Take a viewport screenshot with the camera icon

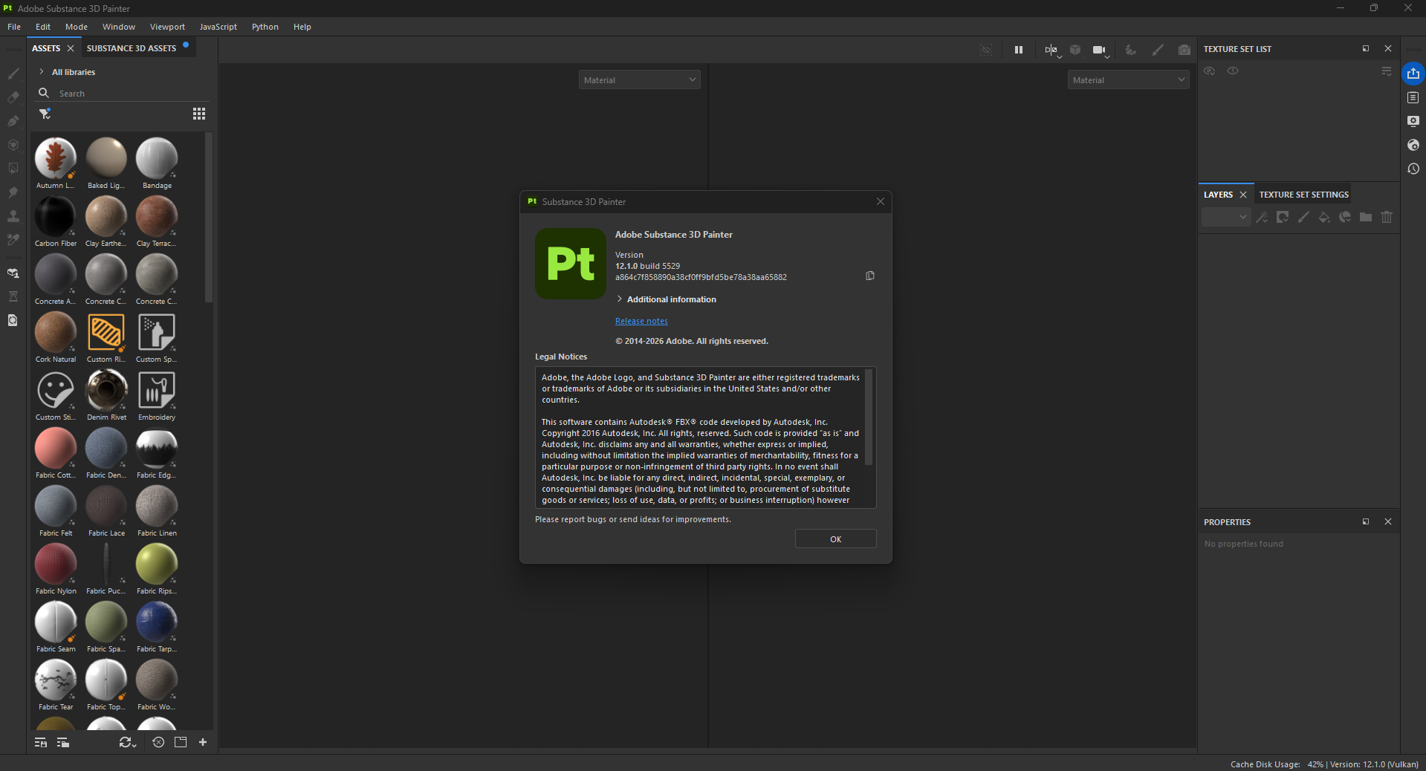1184,50
